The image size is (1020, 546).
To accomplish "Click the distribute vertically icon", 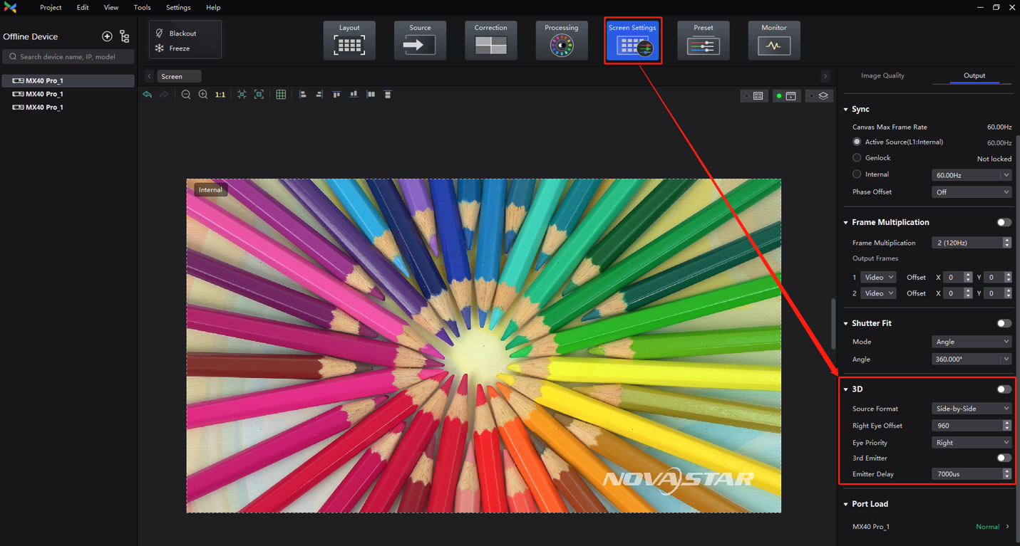I will click(388, 95).
